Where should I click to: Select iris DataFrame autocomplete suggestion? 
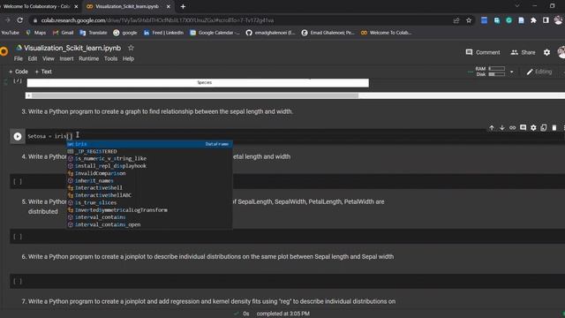pyautogui.click(x=149, y=144)
